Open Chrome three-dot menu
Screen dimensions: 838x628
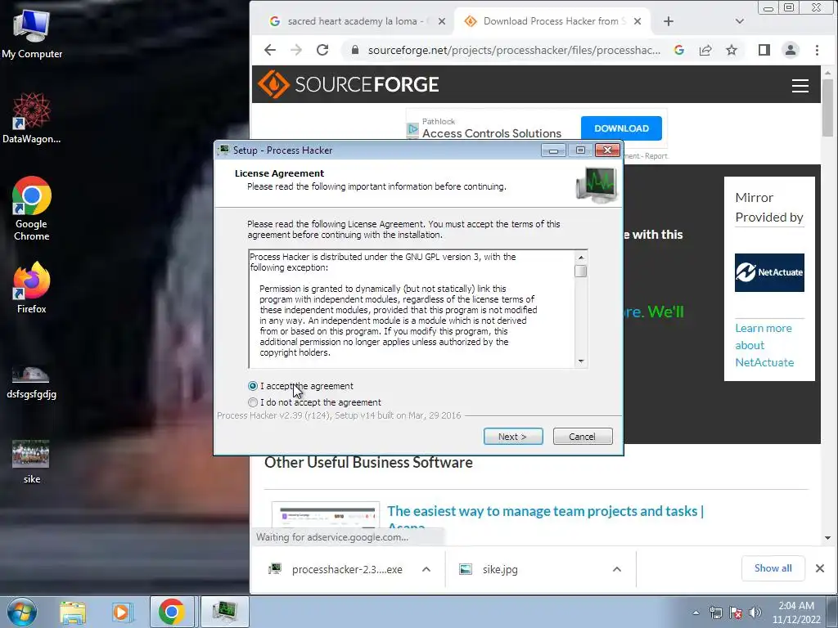pos(817,50)
